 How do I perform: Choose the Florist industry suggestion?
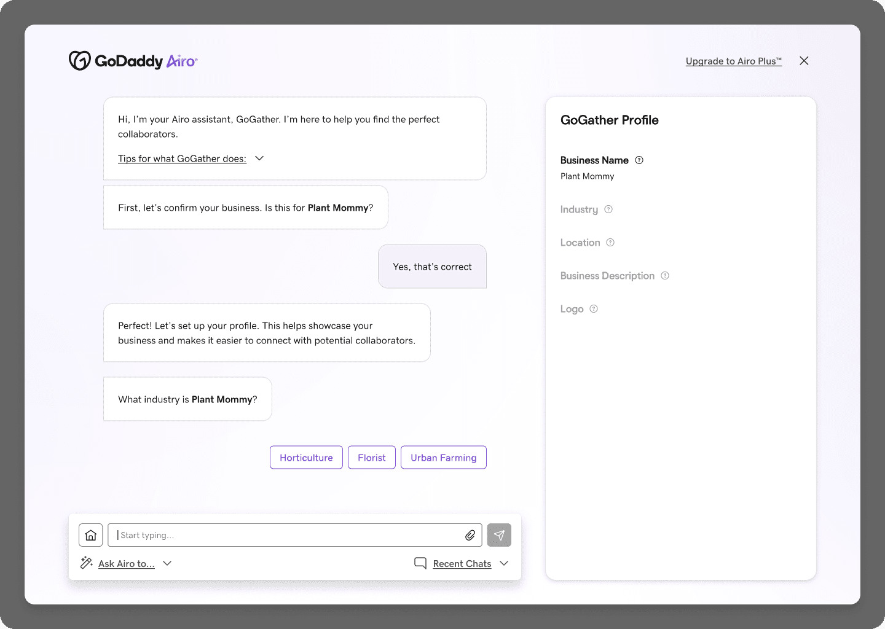pyautogui.click(x=372, y=458)
